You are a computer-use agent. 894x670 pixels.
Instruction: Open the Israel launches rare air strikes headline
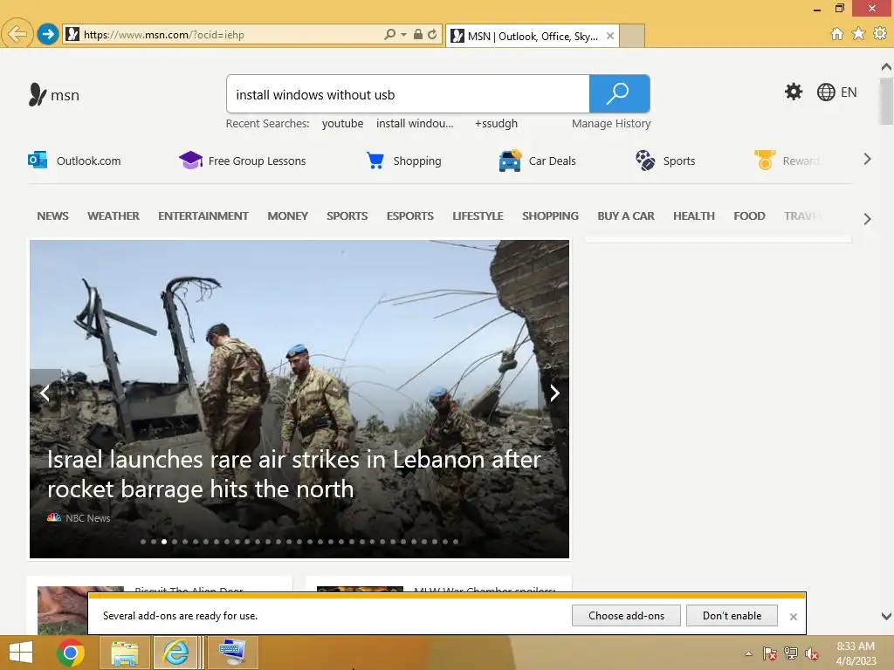[293, 474]
